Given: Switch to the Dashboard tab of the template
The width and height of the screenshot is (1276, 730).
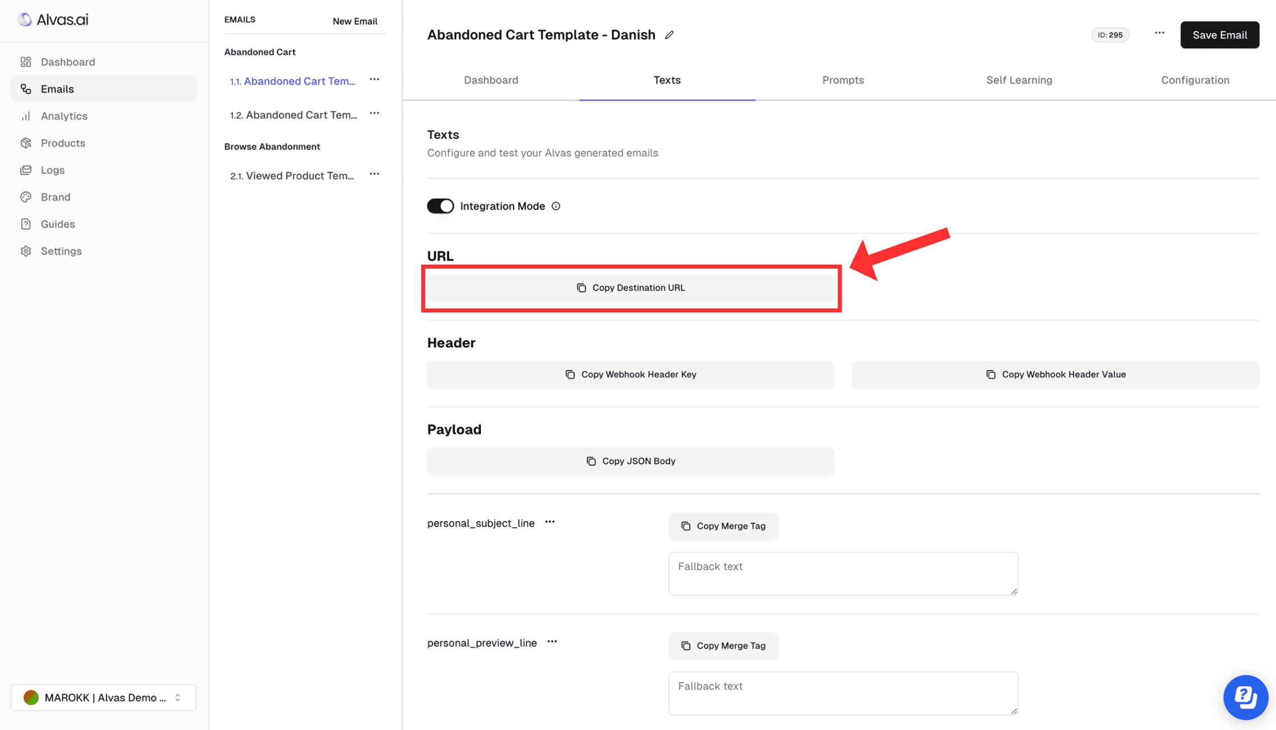Looking at the screenshot, I should 491,80.
